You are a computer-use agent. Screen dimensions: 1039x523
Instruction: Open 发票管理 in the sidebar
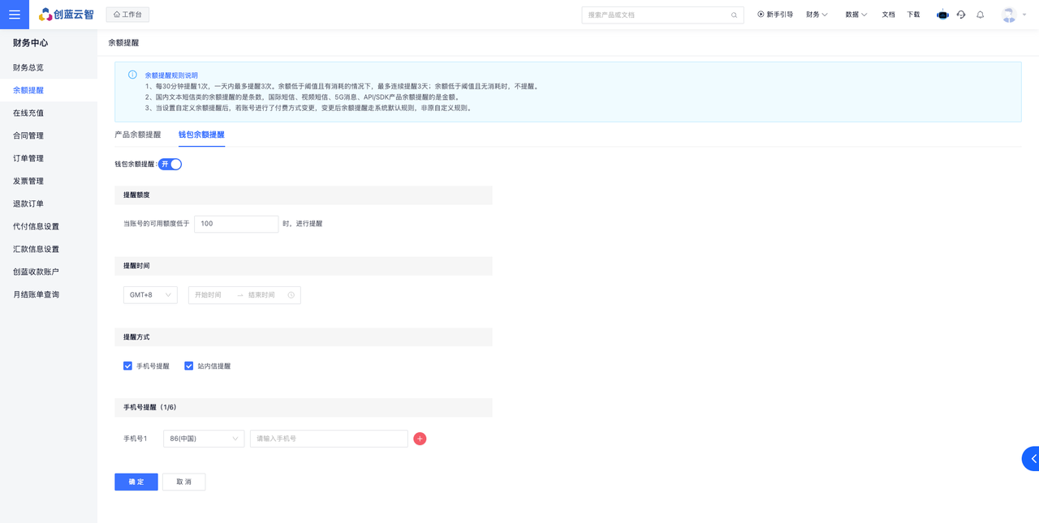tap(28, 181)
